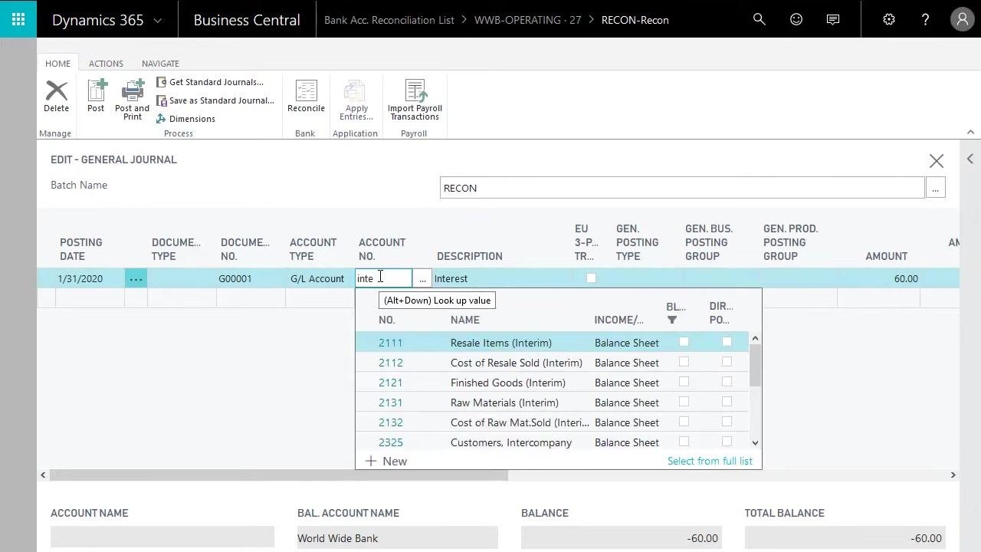
Task: Click the Batch Name input field
Action: coord(682,188)
